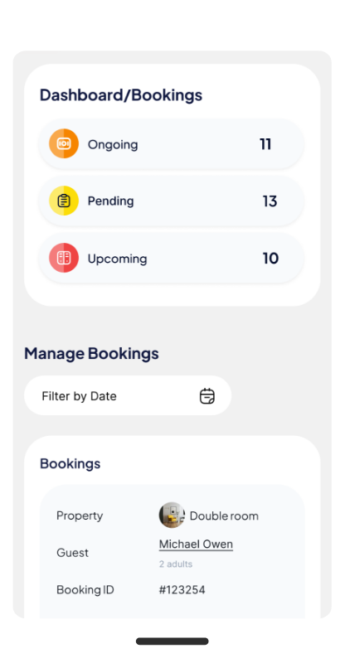Open the Upcoming bookings row
This screenshot has width=345, height=663.
[x=172, y=258]
